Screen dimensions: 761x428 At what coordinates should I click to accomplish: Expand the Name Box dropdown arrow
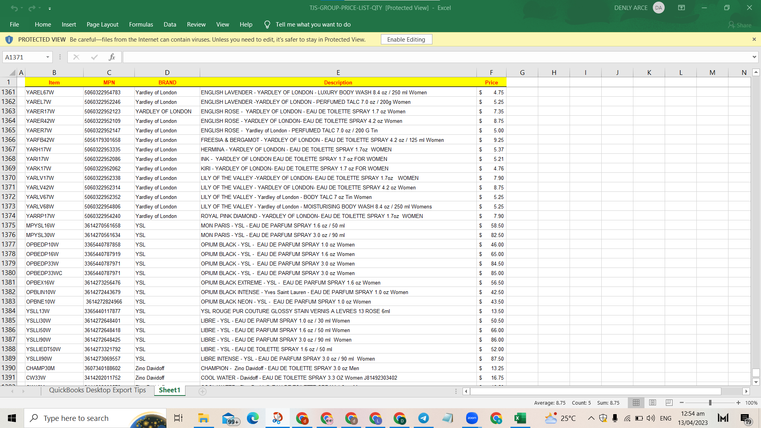48,57
